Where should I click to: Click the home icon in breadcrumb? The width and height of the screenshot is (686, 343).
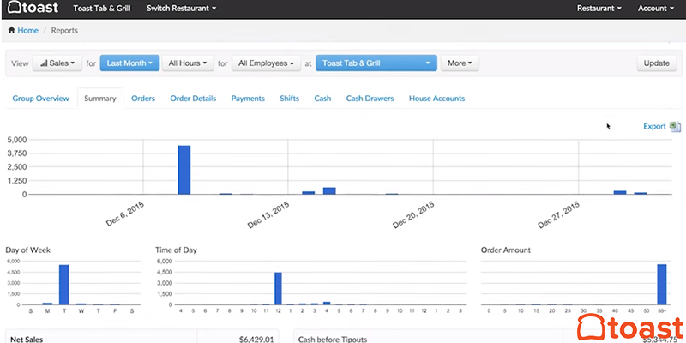click(x=12, y=31)
